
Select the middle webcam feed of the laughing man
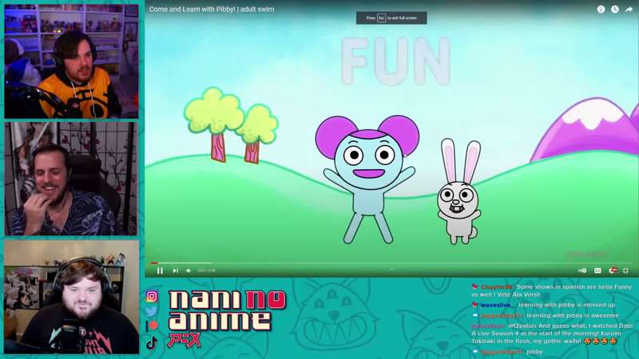click(x=71, y=179)
